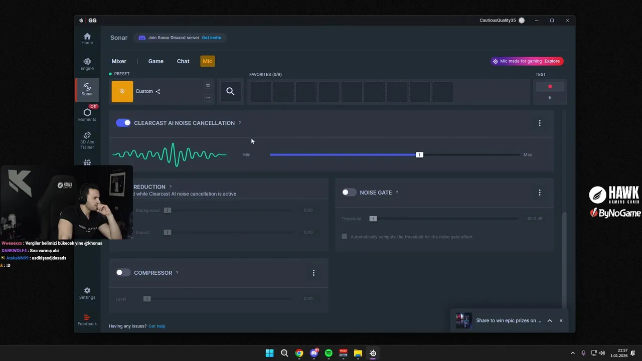Share the Custom preset
The width and height of the screenshot is (642, 361).
[158, 91]
